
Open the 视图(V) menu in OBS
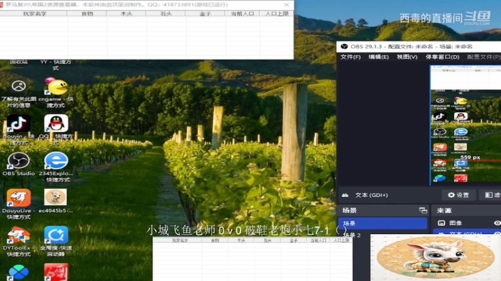point(407,57)
